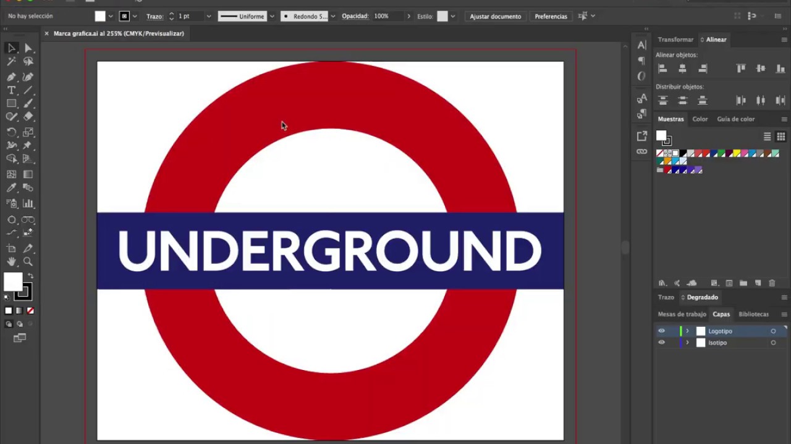Select the Type tool
Viewport: 791px width, 444px height.
point(12,90)
